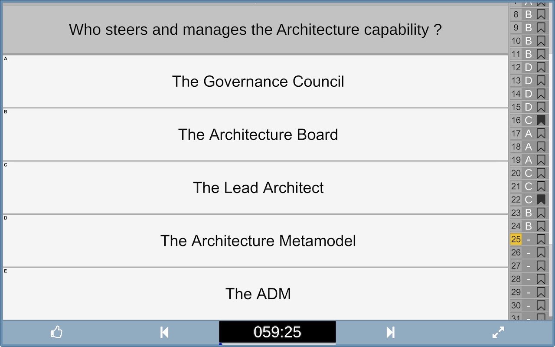Advance to next question with the forward arrow

(390, 333)
